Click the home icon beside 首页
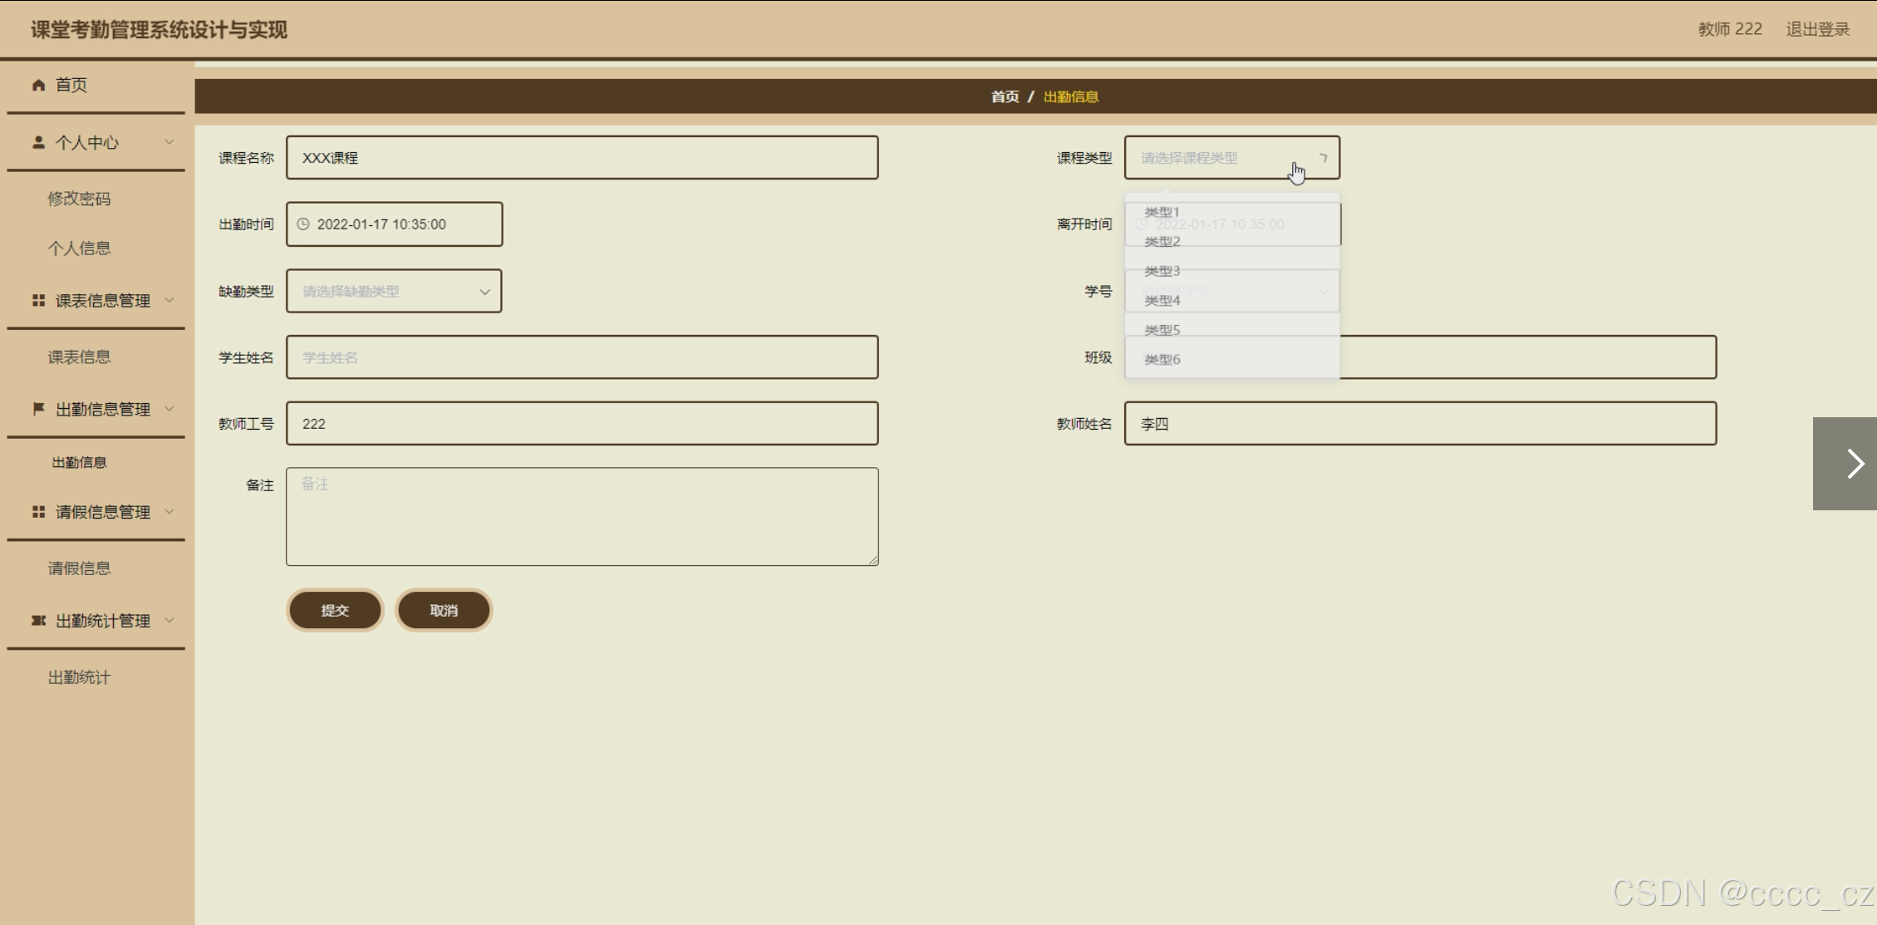Screen dimensions: 1877x925 point(38,85)
